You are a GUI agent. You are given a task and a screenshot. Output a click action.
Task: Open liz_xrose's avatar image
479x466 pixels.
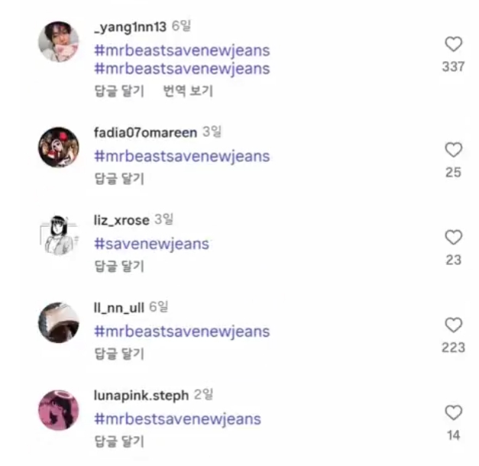pos(59,235)
